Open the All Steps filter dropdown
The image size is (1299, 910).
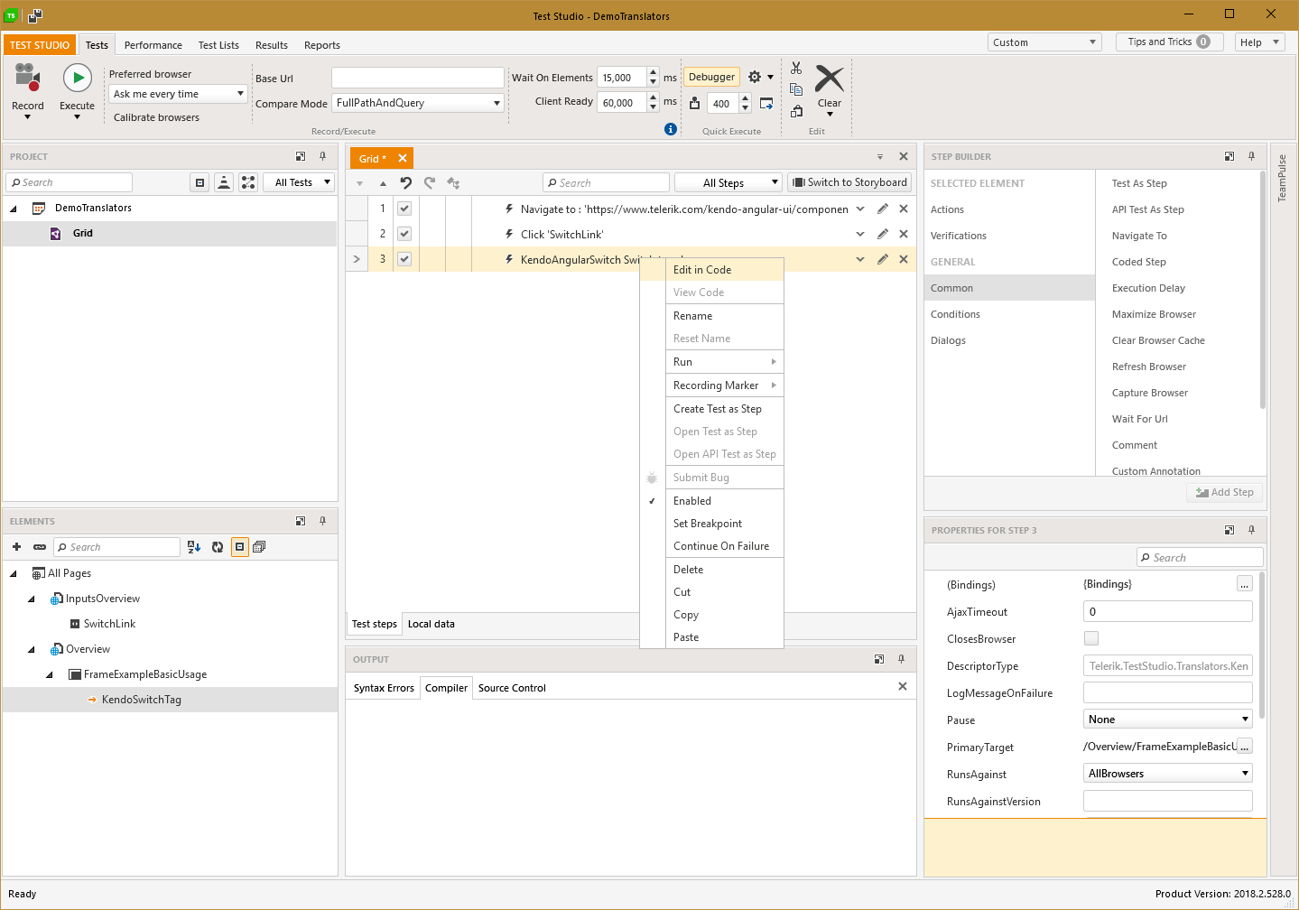coord(728,182)
